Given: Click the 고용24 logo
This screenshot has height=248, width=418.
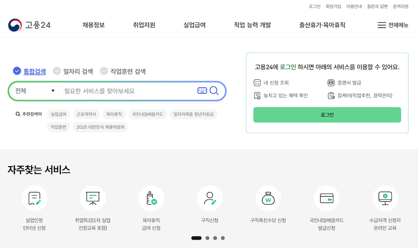Looking at the screenshot, I should pyautogui.click(x=29, y=25).
